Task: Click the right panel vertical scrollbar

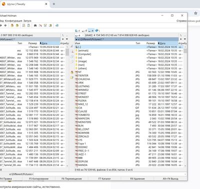Action: pyautogui.click(x=185, y=106)
